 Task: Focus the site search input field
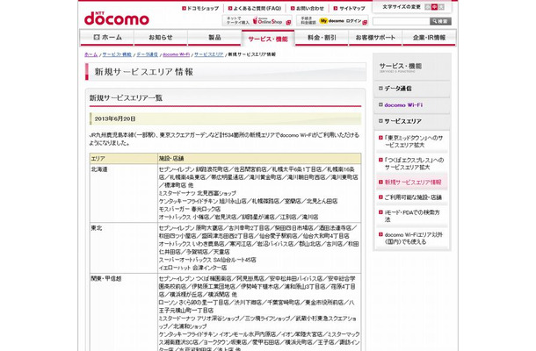[401, 22]
